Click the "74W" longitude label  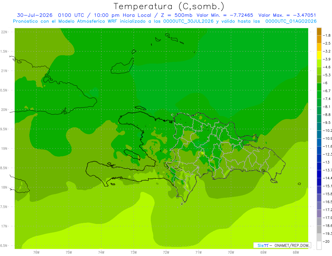tap(101, 252)
